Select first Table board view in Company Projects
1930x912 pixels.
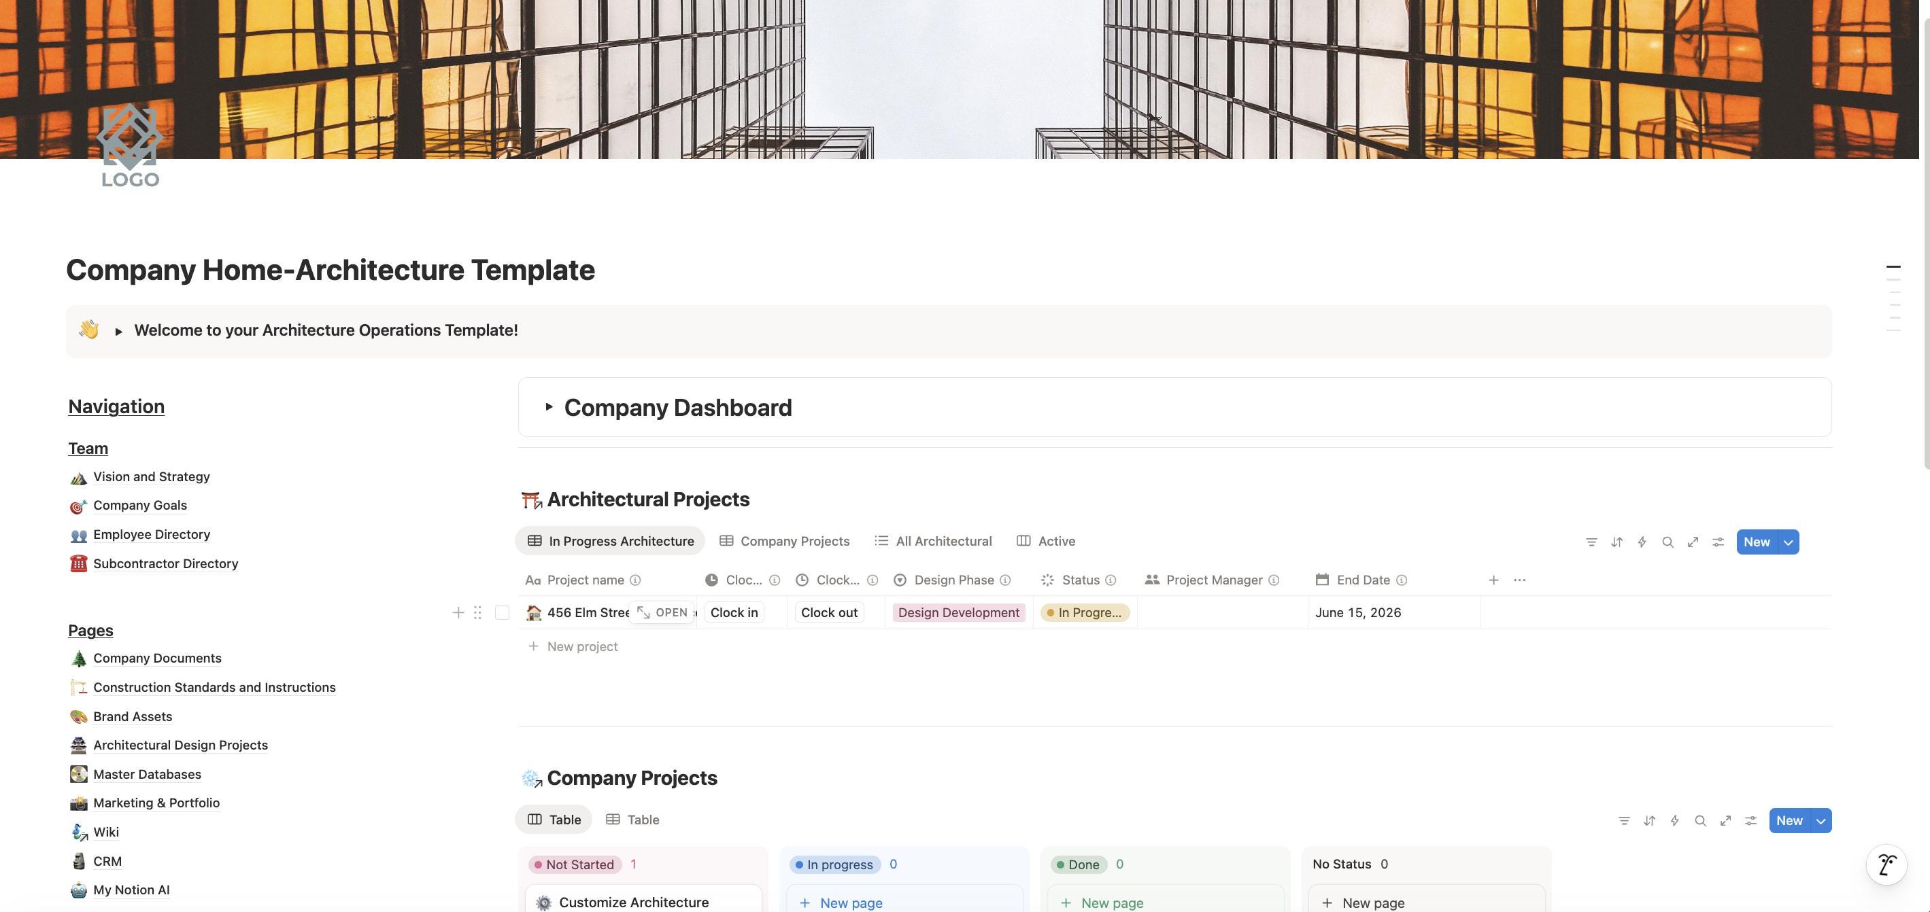click(554, 820)
